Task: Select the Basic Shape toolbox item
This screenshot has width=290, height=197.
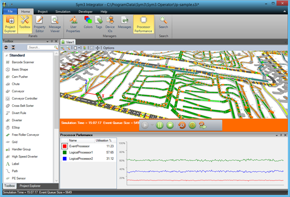Action: pyautogui.click(x=20, y=69)
